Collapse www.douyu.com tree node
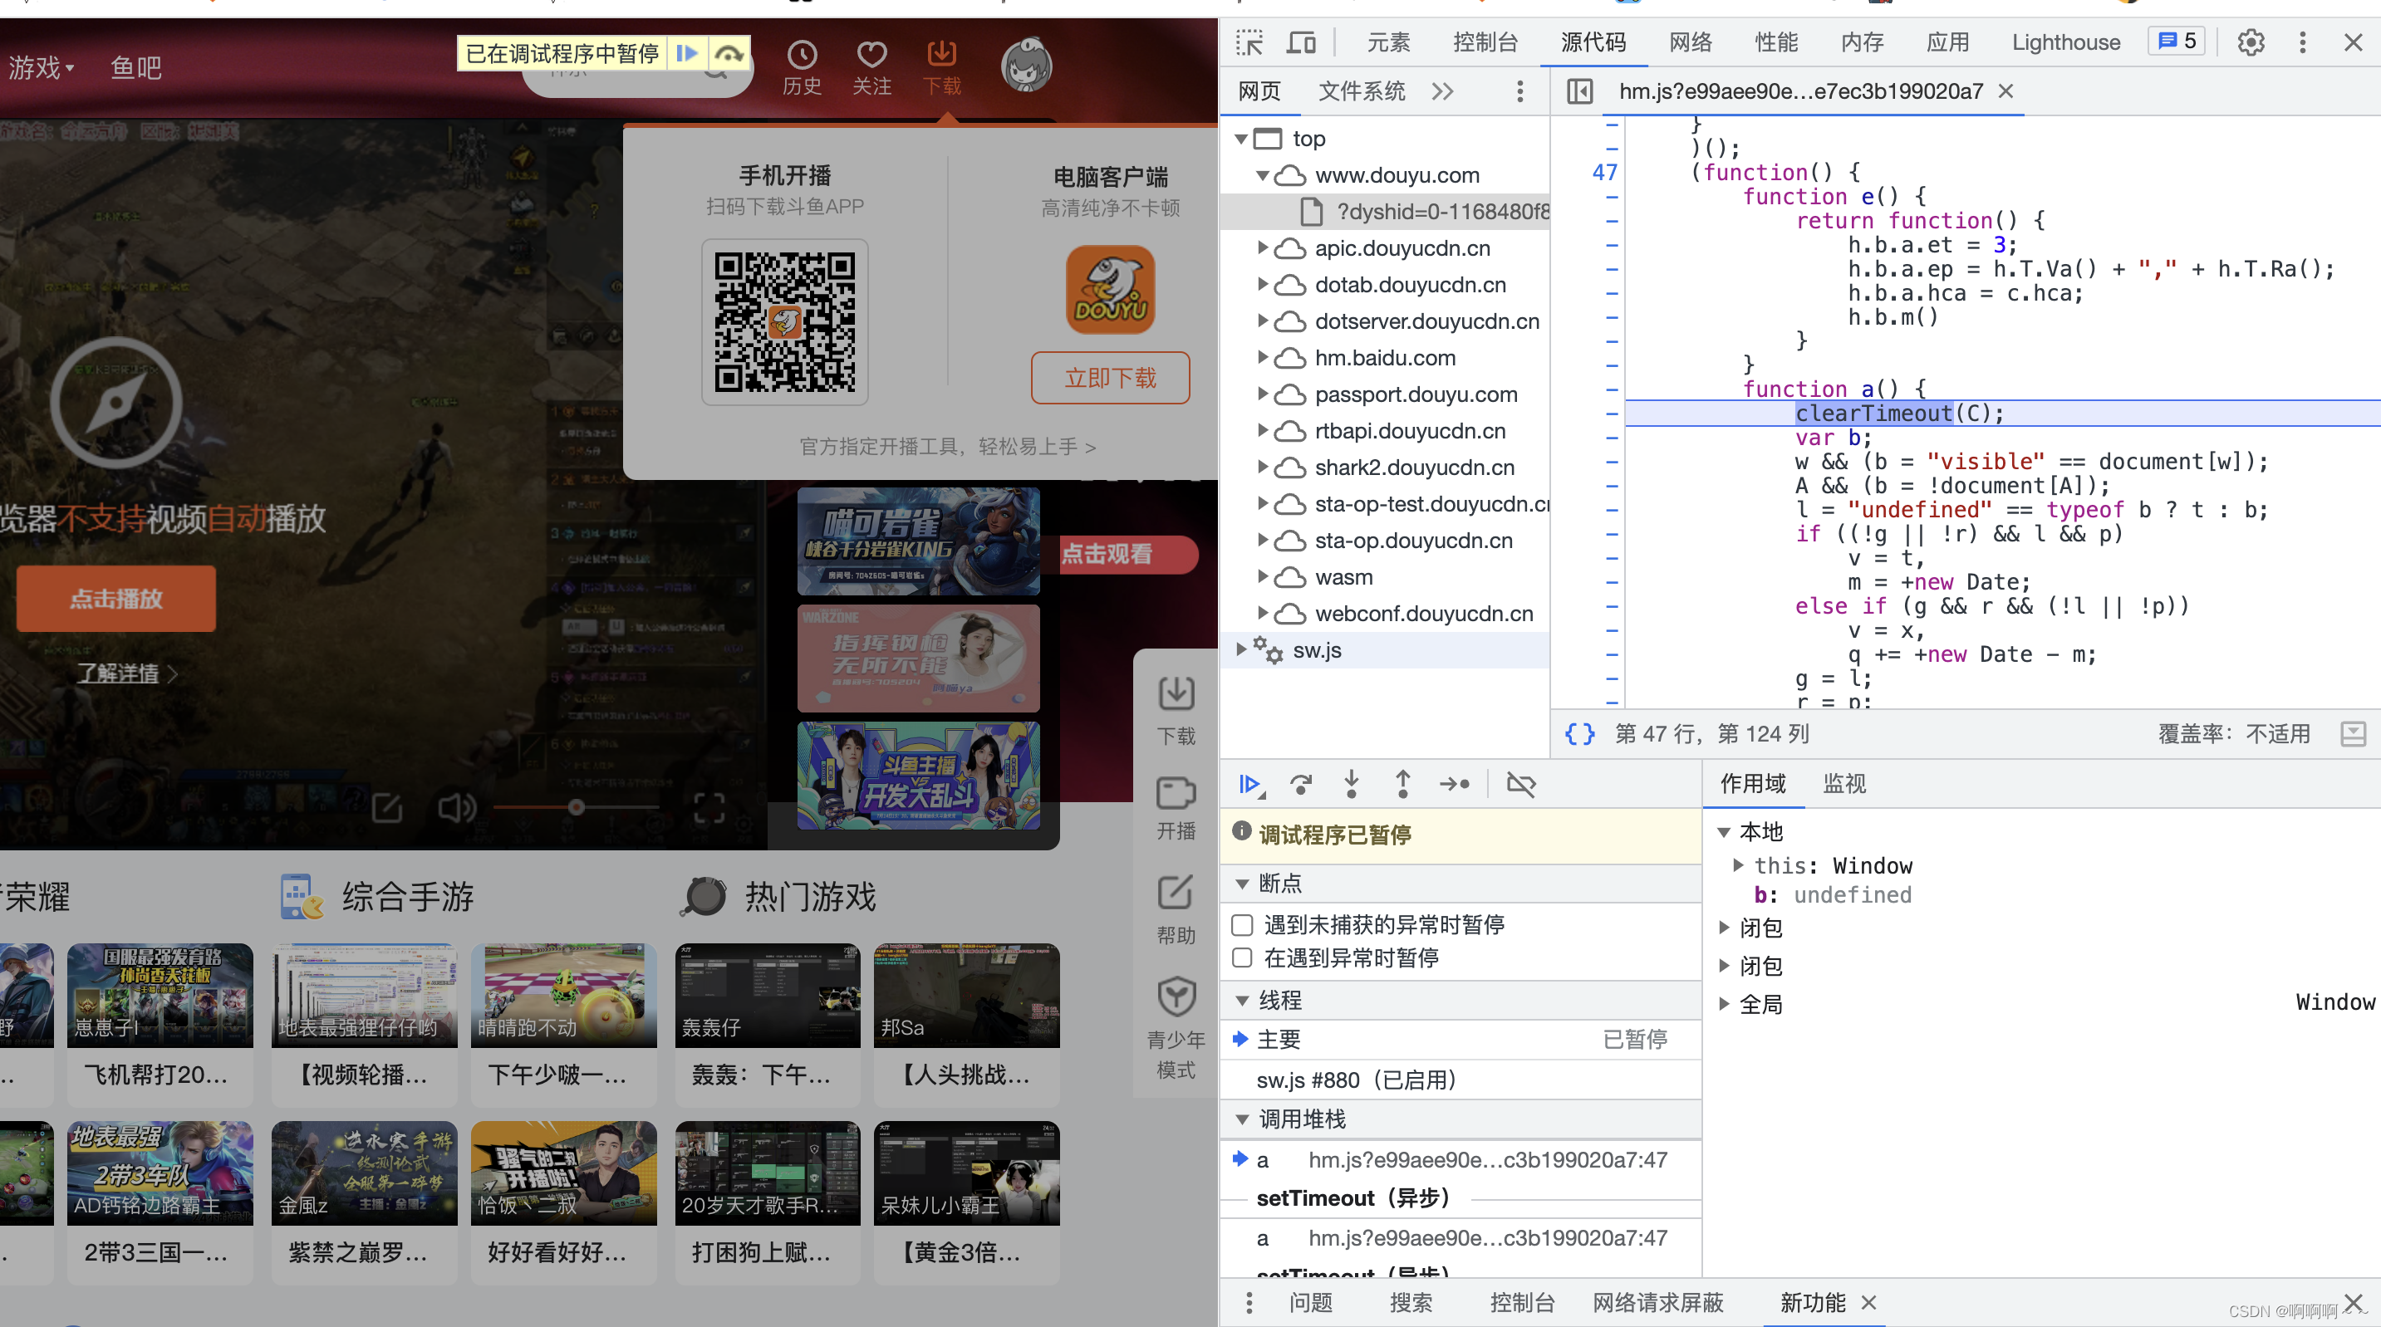This screenshot has height=1327, width=2381. click(1262, 175)
